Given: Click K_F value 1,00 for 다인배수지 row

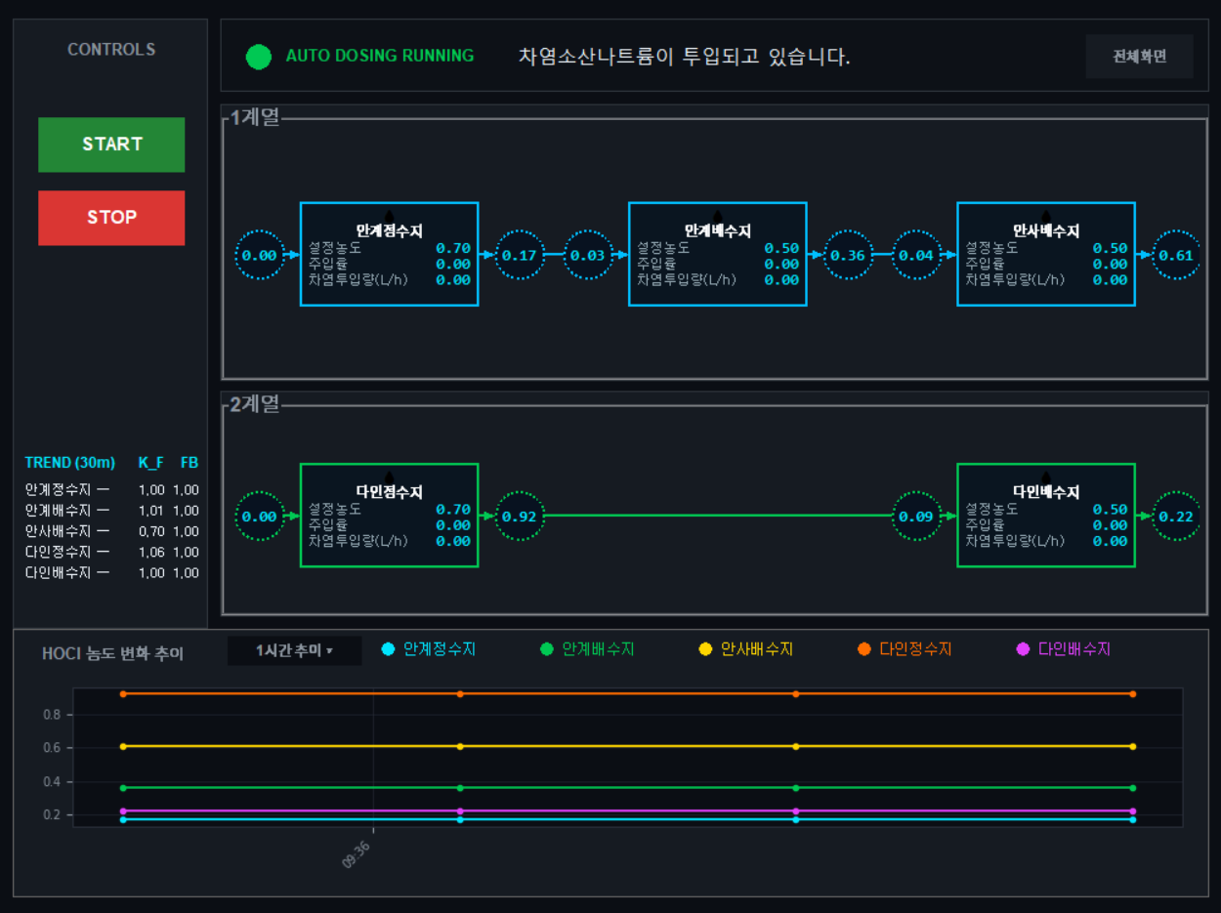Looking at the screenshot, I should tap(151, 572).
